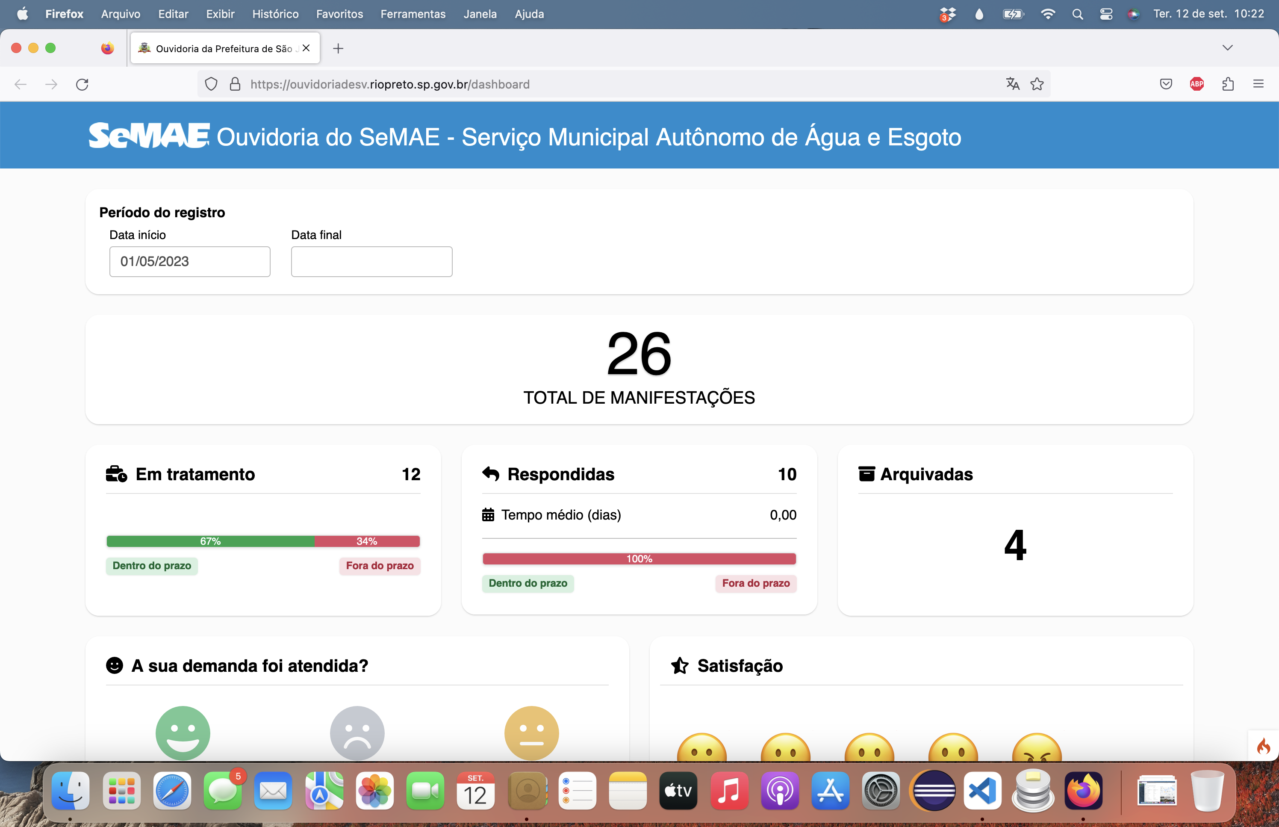Open the Ferramentas menu
The height and width of the screenshot is (827, 1279).
(x=413, y=14)
